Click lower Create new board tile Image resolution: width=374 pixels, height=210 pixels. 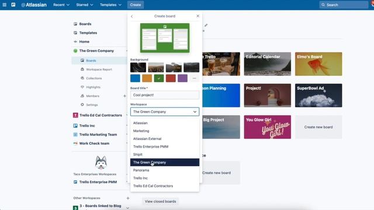[x=217, y=173]
